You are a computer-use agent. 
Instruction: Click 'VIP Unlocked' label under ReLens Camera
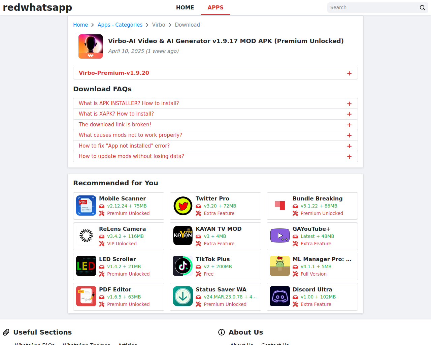pos(122,244)
